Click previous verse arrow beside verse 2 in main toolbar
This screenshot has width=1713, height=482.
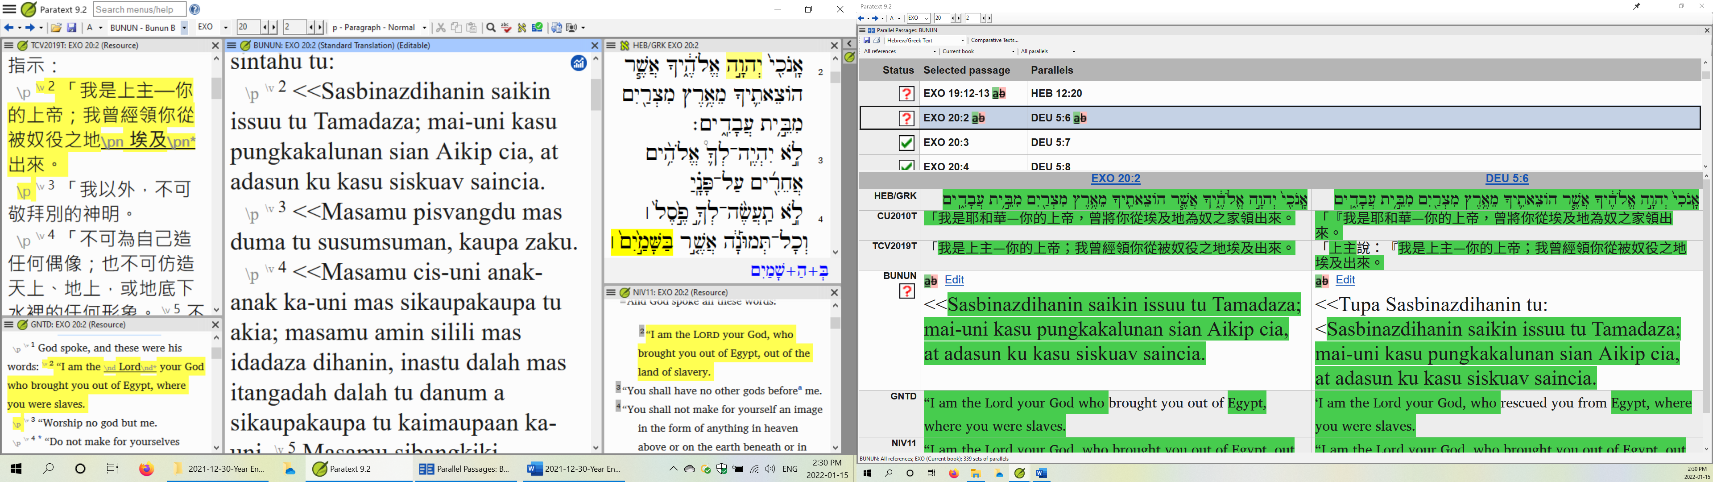[x=310, y=27]
